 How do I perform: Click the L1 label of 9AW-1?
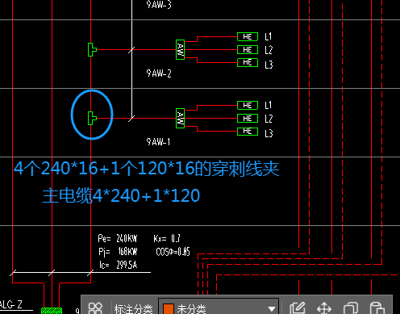pos(269,105)
